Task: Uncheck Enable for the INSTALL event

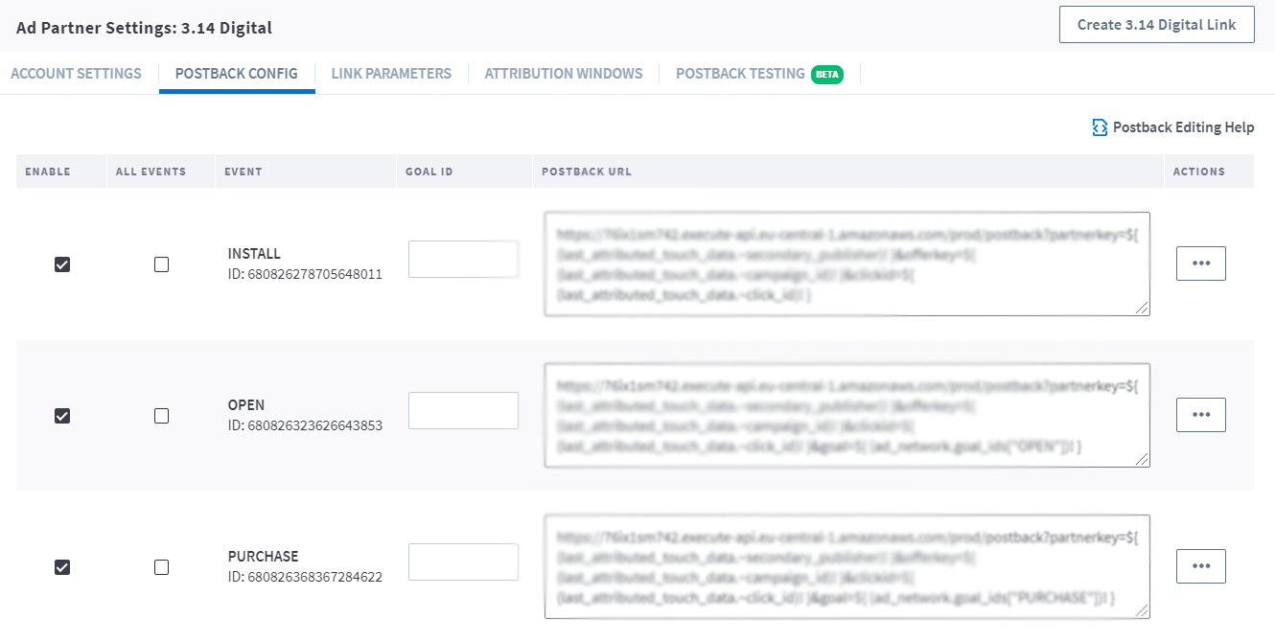Action: point(62,264)
